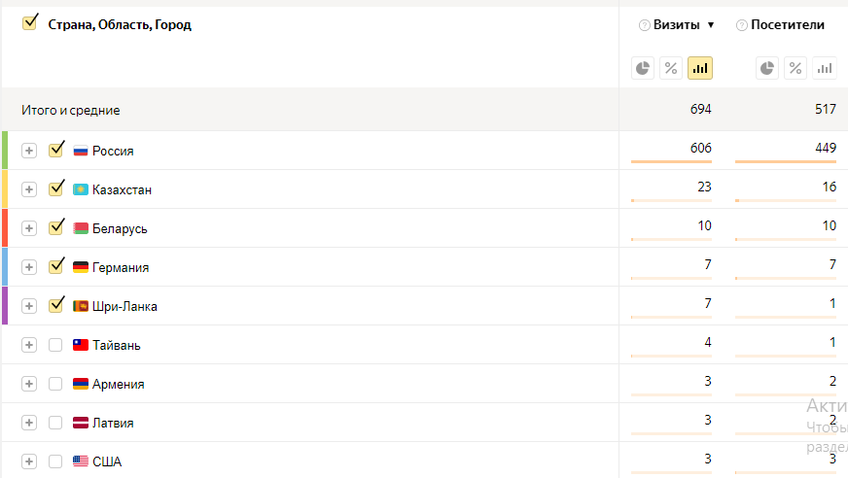Click the Посетители column header
Viewport: 848px width, 478px height.
tap(788, 25)
